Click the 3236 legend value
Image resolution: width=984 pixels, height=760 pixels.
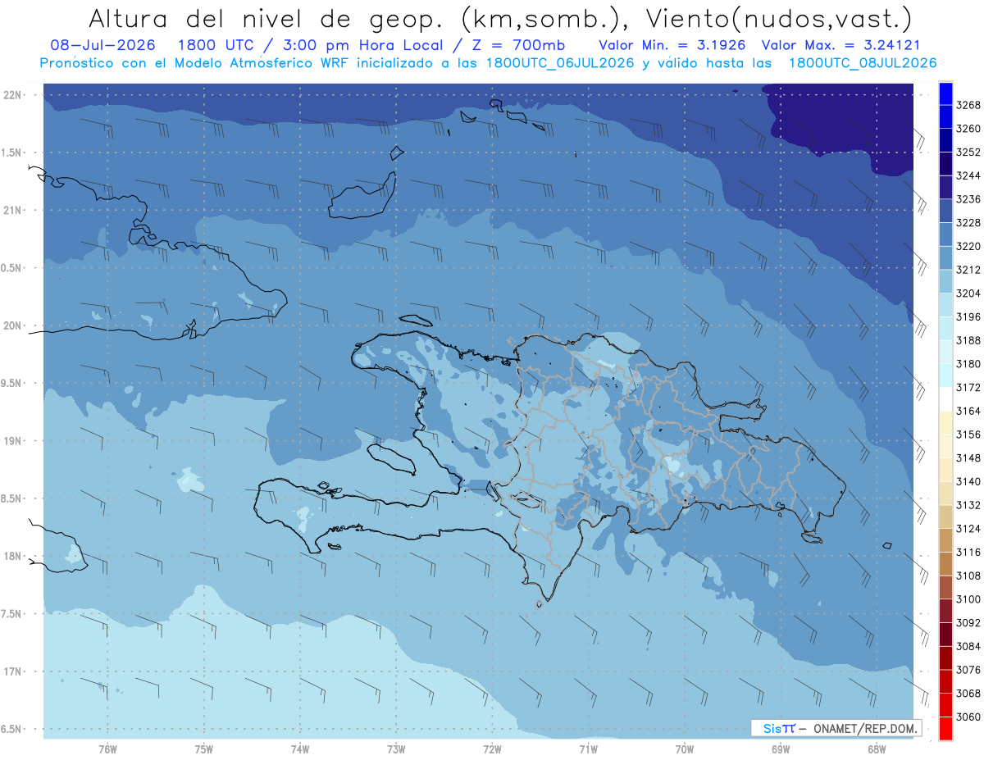click(x=968, y=199)
